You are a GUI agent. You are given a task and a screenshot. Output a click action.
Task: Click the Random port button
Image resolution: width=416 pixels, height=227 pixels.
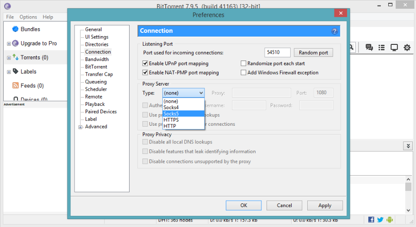[x=313, y=53]
